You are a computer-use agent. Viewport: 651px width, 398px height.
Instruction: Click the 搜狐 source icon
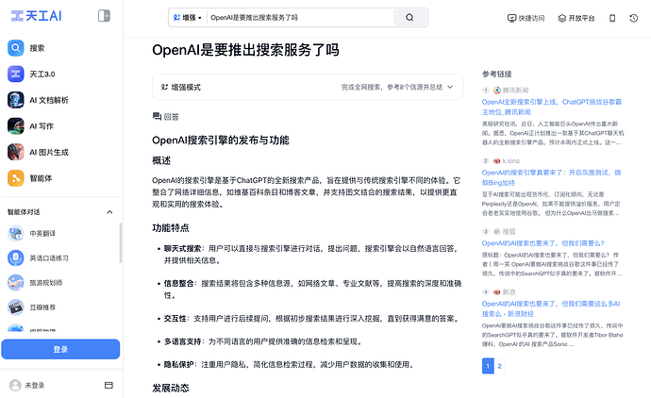[497, 232]
